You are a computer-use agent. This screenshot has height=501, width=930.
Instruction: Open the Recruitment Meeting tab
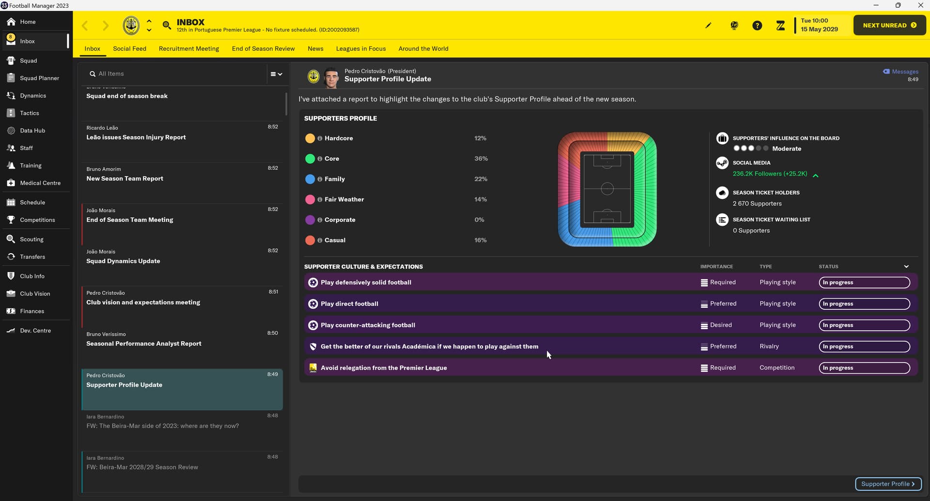[x=189, y=48]
